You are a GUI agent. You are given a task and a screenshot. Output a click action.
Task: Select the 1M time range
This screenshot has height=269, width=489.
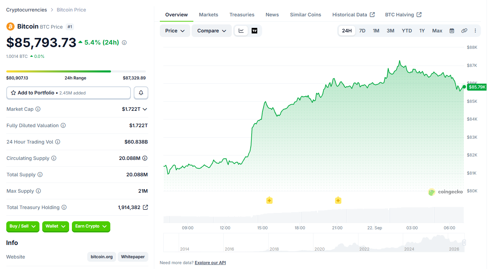[x=376, y=31]
